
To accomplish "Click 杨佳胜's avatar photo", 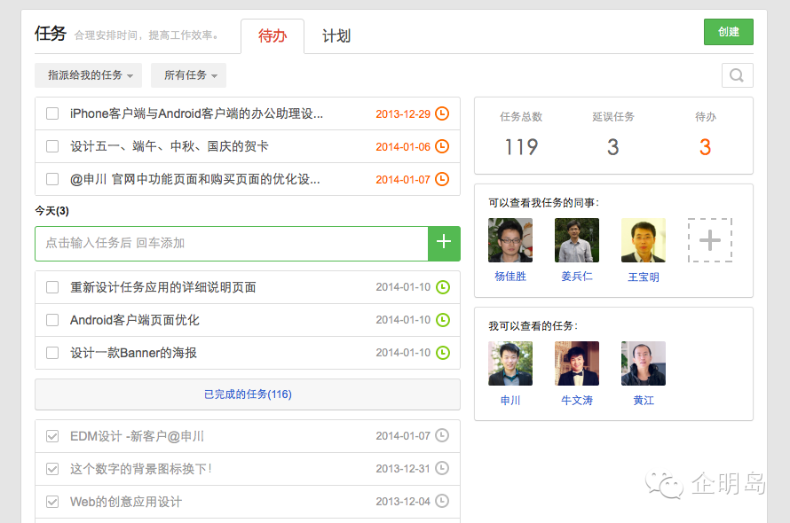I will pyautogui.click(x=510, y=240).
